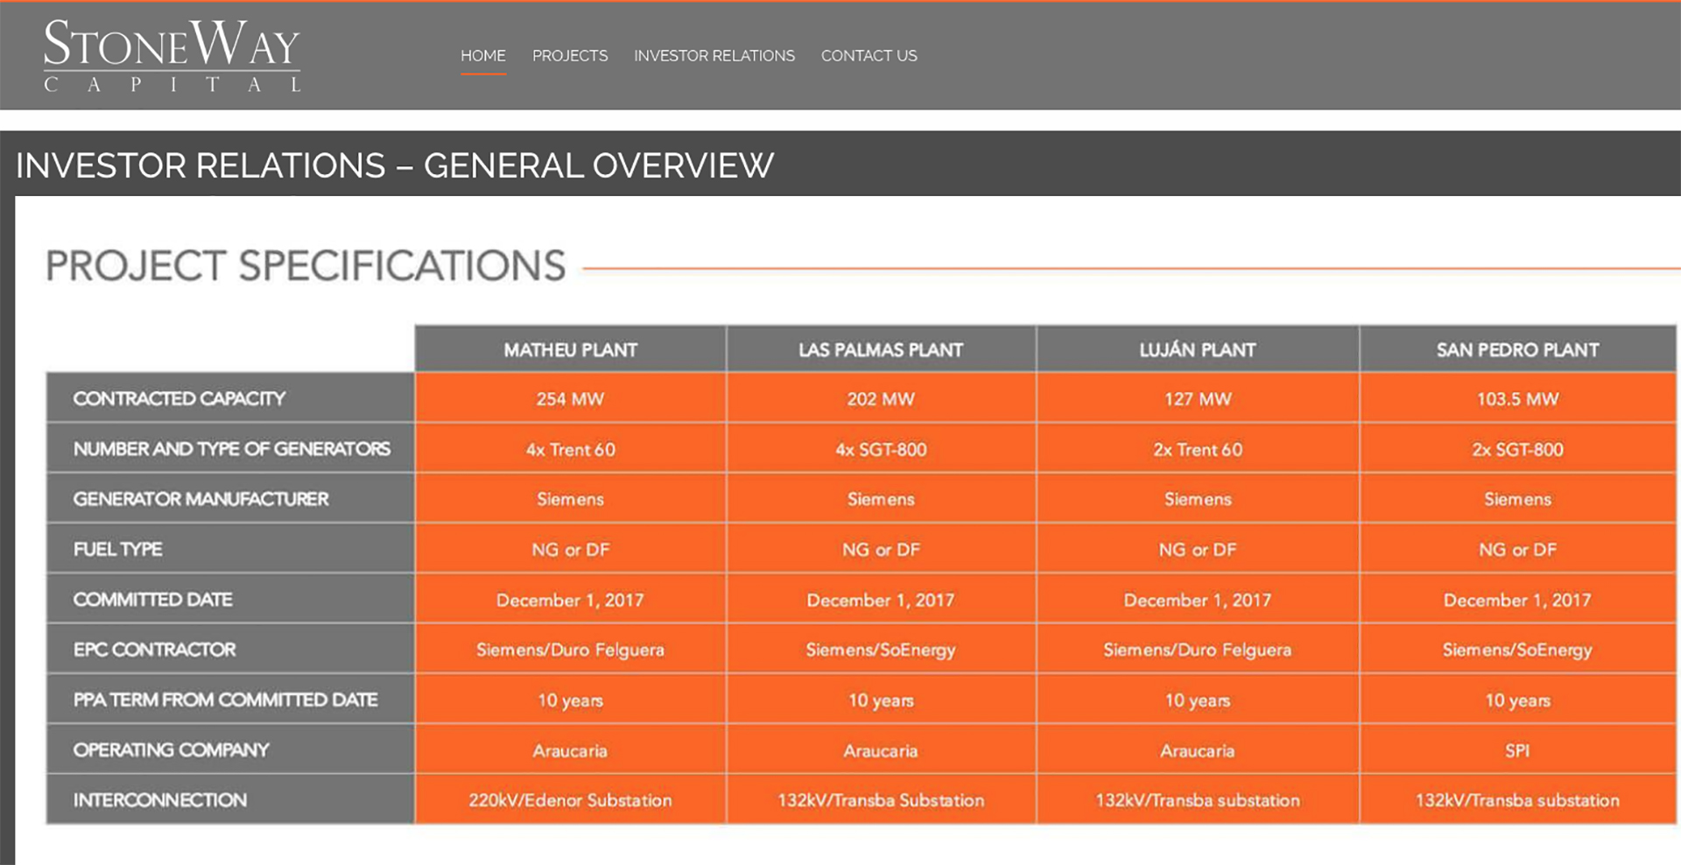Image resolution: width=1681 pixels, height=865 pixels.
Task: Click Siemens manufacturer in Las Palmas column
Action: [x=881, y=499]
